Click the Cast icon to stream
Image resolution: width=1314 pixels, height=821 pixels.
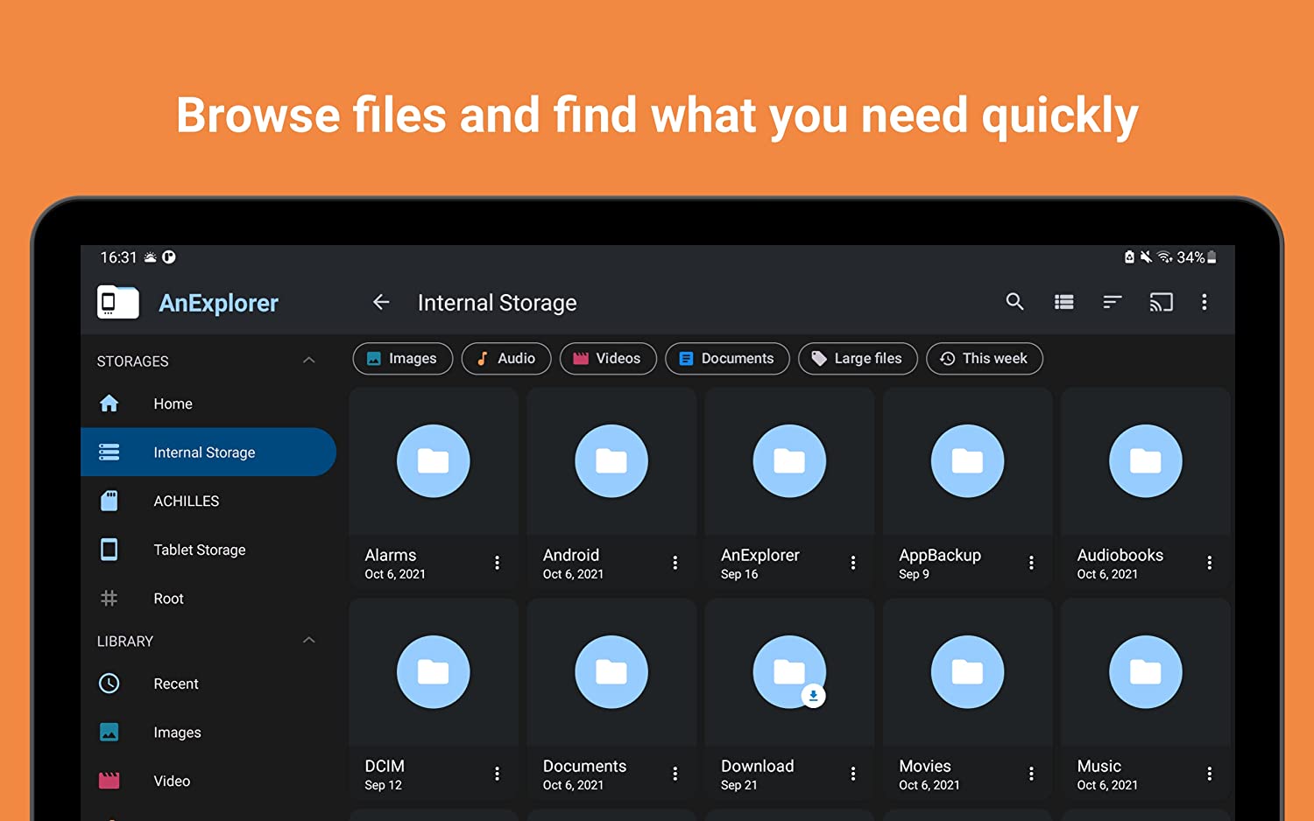[x=1161, y=301]
